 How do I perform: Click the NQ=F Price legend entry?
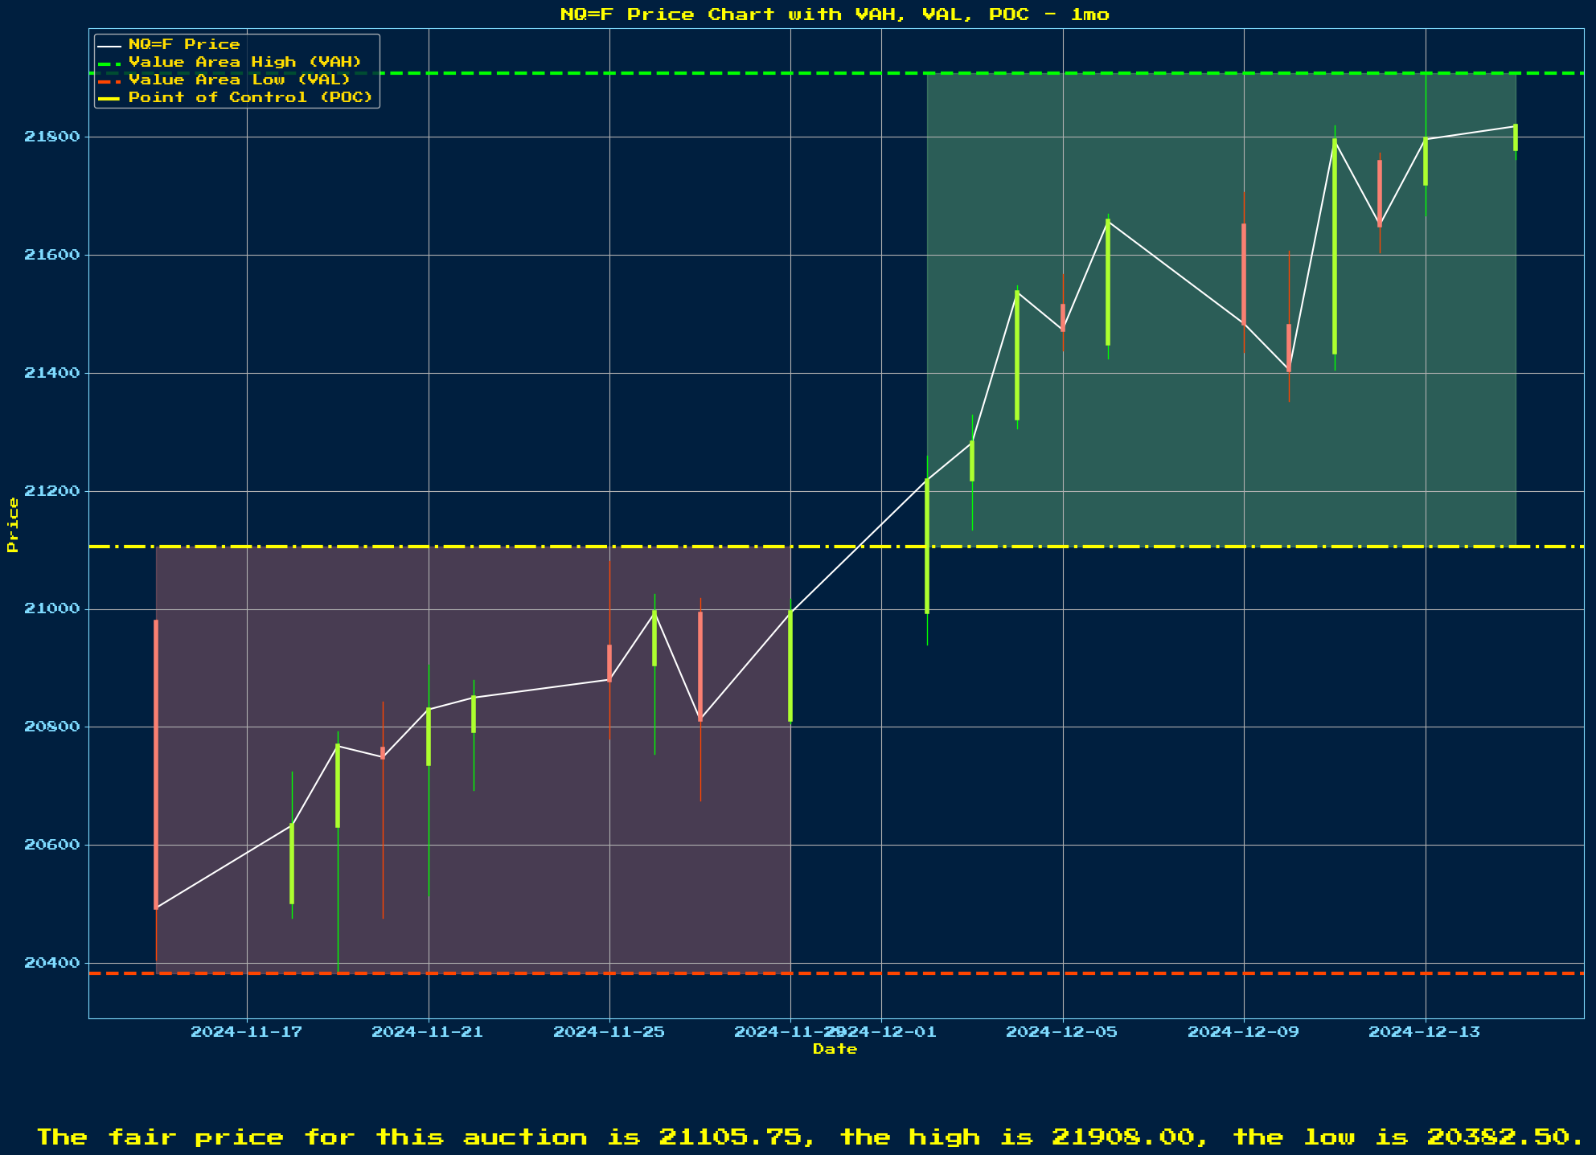184,44
